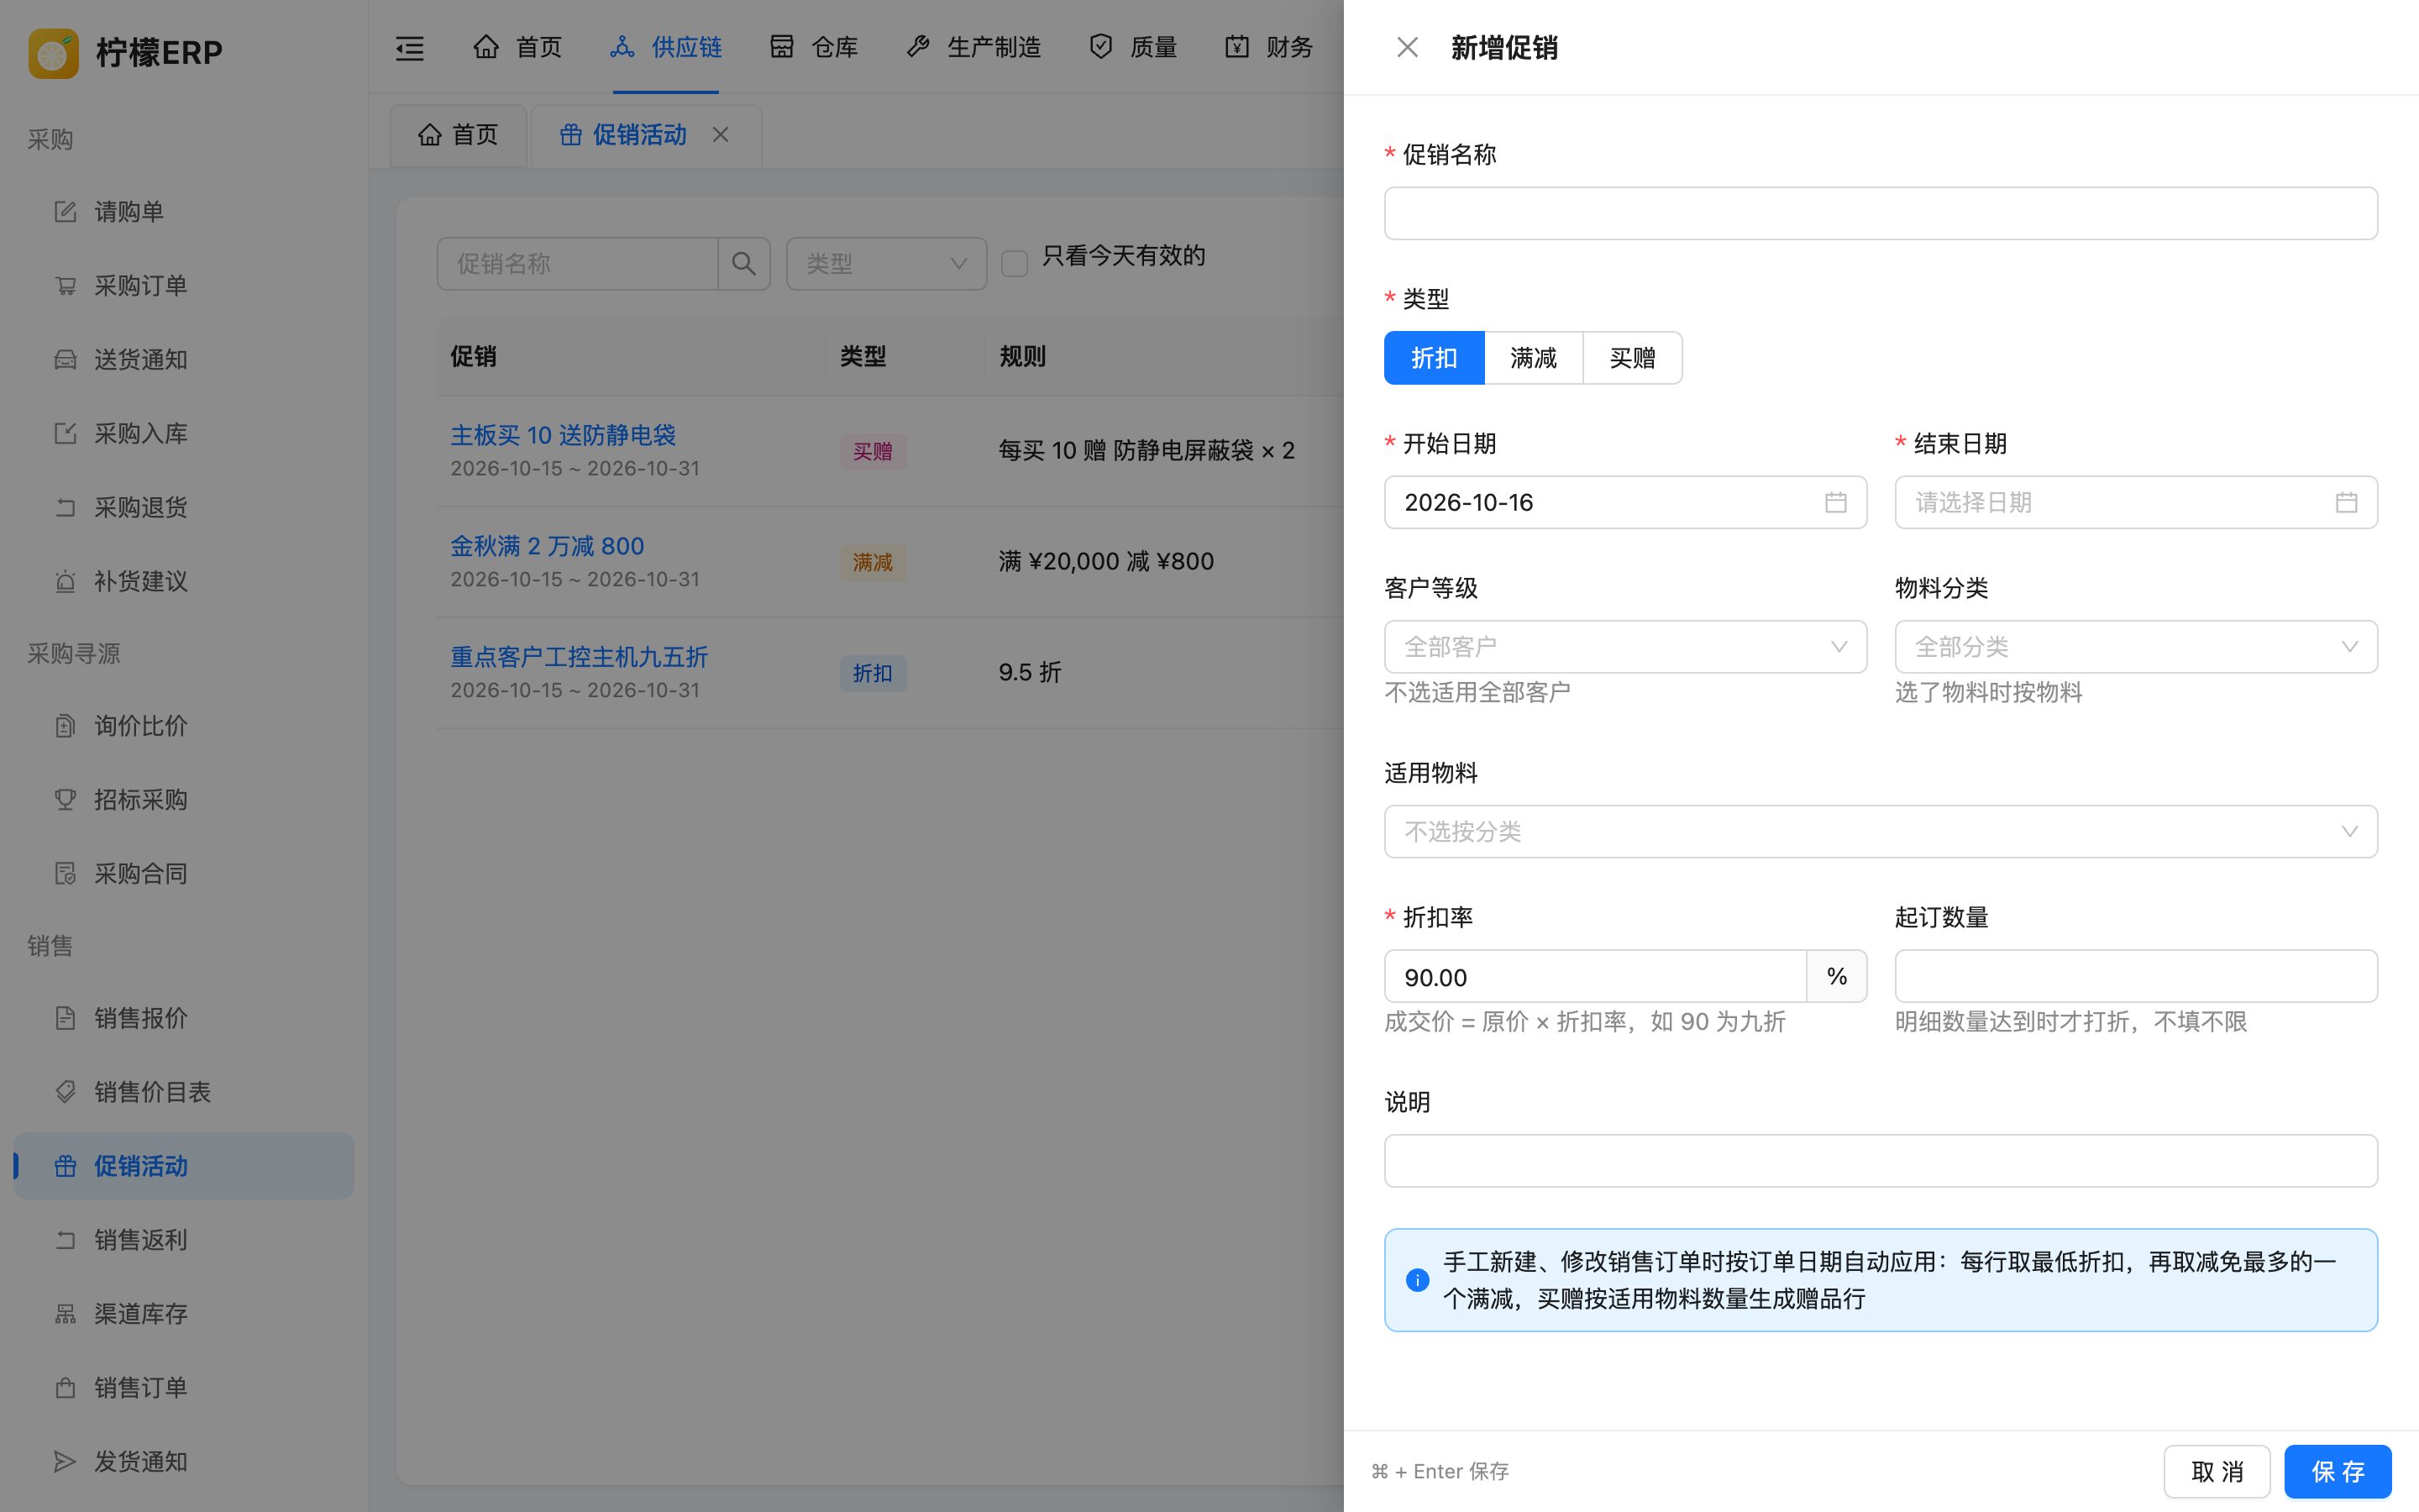Open the 类型 filter dropdown
Screen dimensions: 2419x1512
[887, 264]
